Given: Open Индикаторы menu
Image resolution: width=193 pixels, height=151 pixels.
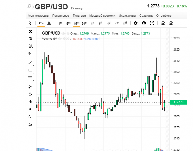Looking at the screenshot, I should coord(127,16).
